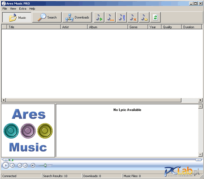
Task: Click the green refresh list icon
Action: (155, 17)
